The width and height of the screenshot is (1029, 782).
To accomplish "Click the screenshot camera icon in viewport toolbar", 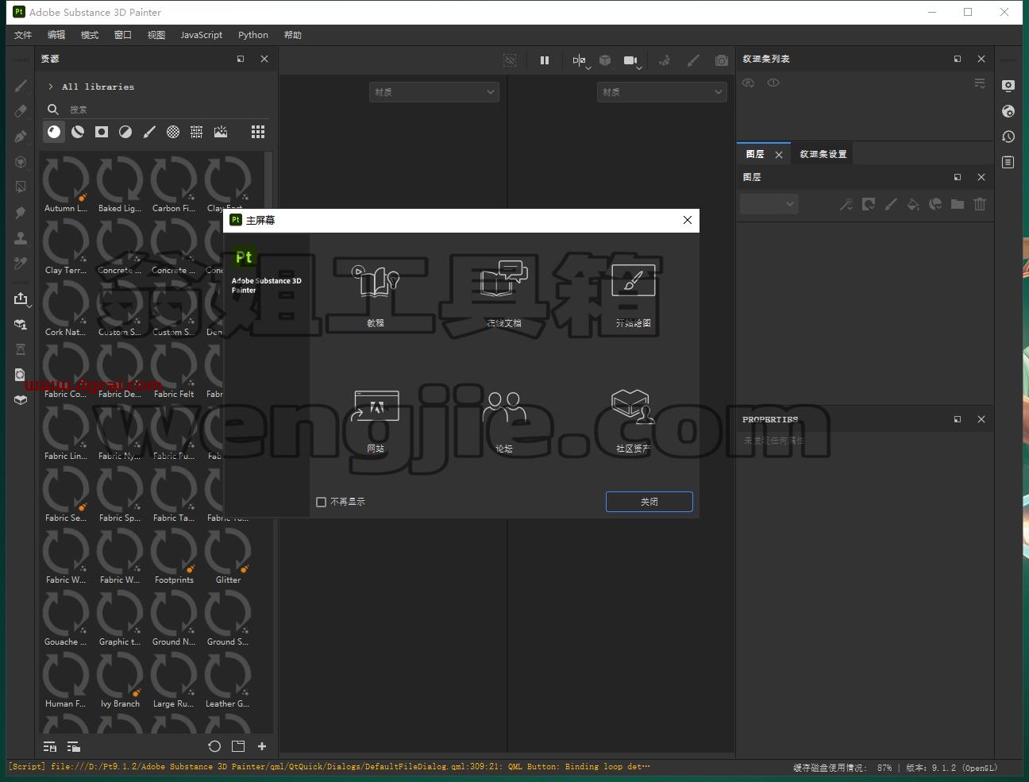I will [x=722, y=60].
